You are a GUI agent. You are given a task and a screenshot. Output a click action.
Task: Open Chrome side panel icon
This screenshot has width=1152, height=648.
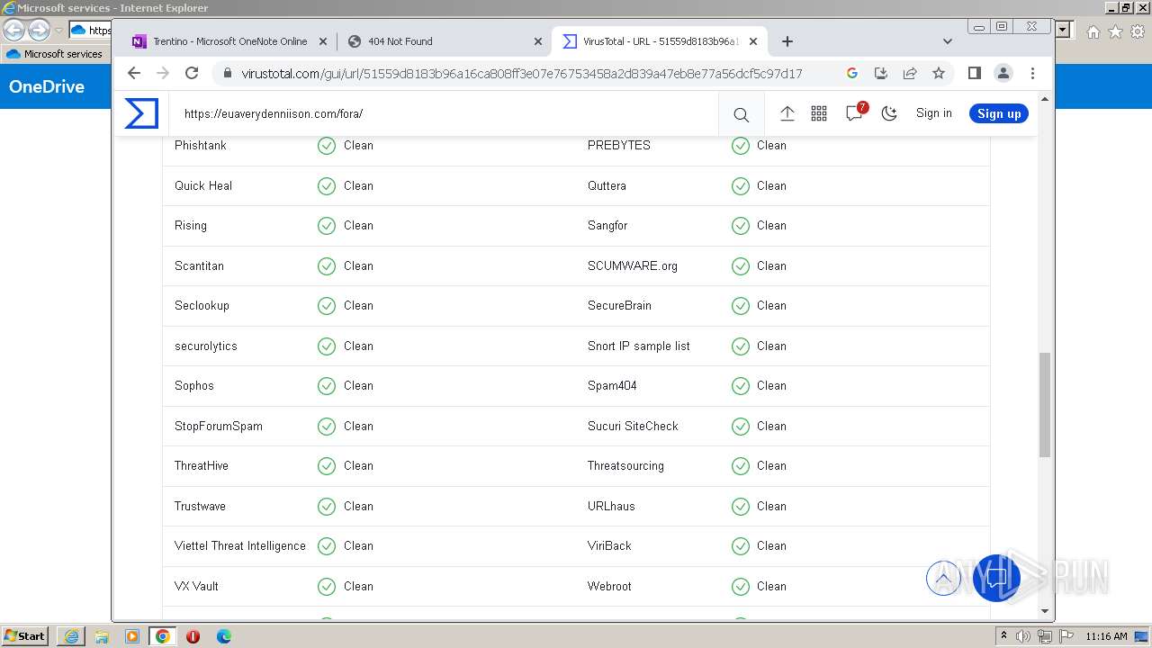974,74
